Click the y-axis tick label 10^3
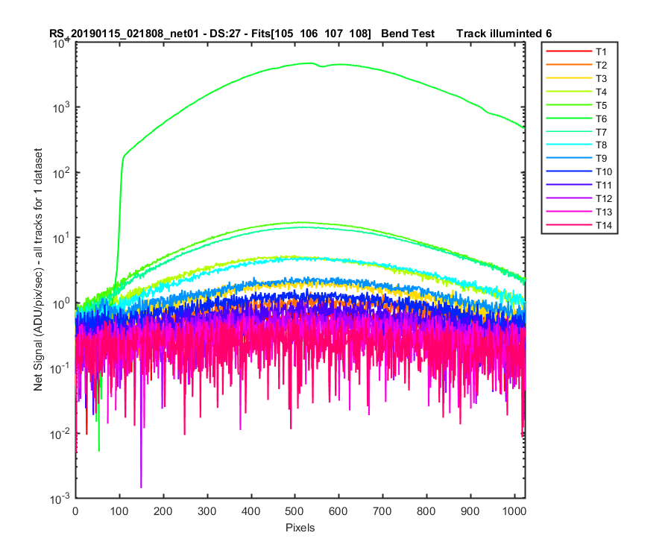The image size is (671, 559). pyautogui.click(x=61, y=108)
